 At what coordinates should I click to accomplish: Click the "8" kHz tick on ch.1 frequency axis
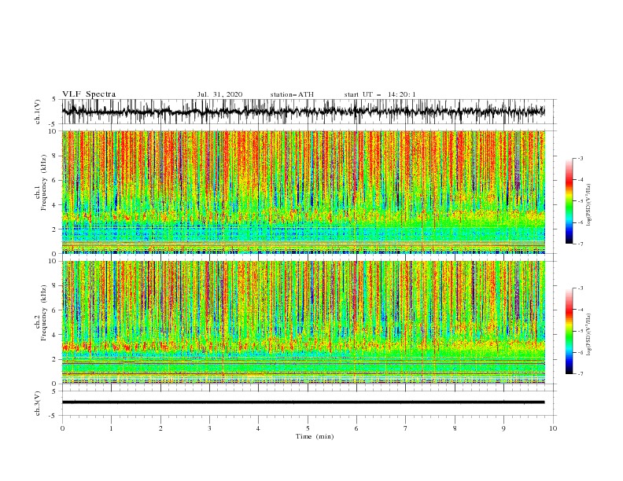[x=56, y=156]
